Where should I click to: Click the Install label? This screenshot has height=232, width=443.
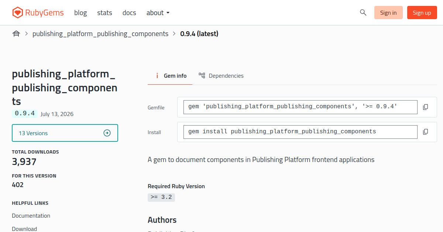tap(154, 132)
